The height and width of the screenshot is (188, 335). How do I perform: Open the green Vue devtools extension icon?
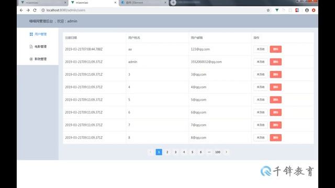[x=277, y=10]
